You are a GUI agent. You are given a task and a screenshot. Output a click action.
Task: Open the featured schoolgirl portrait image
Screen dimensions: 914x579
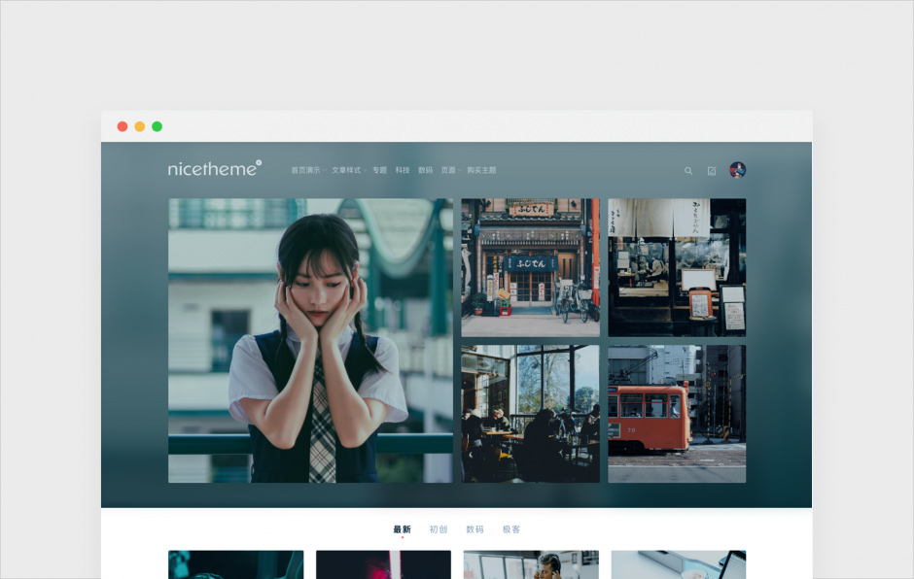point(310,341)
